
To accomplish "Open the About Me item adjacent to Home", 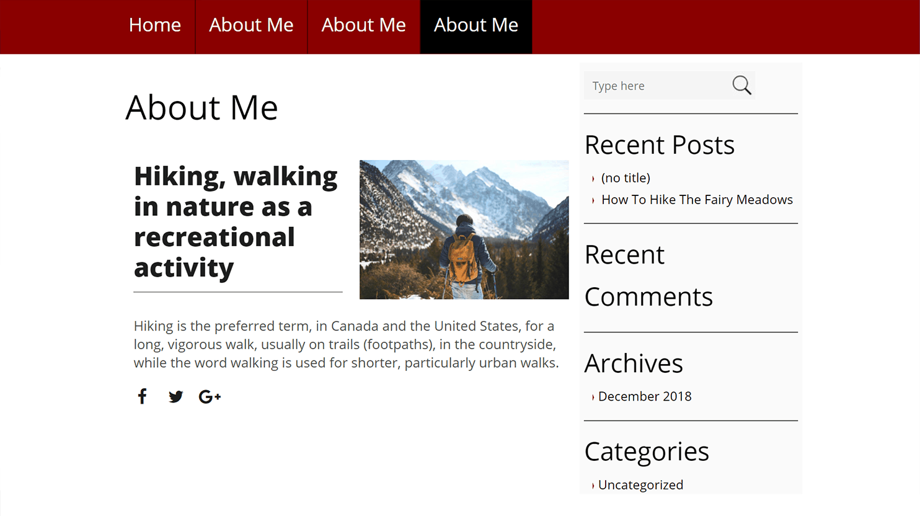I will (x=251, y=25).
